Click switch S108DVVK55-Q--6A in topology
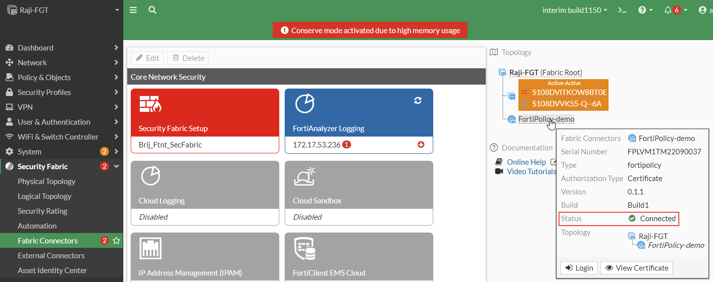This screenshot has width=713, height=282. [566, 103]
